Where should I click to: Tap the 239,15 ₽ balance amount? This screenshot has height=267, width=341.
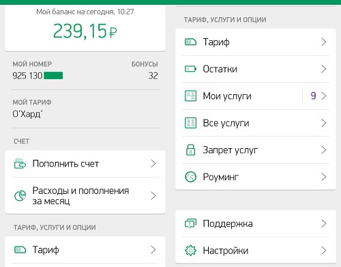[85, 31]
